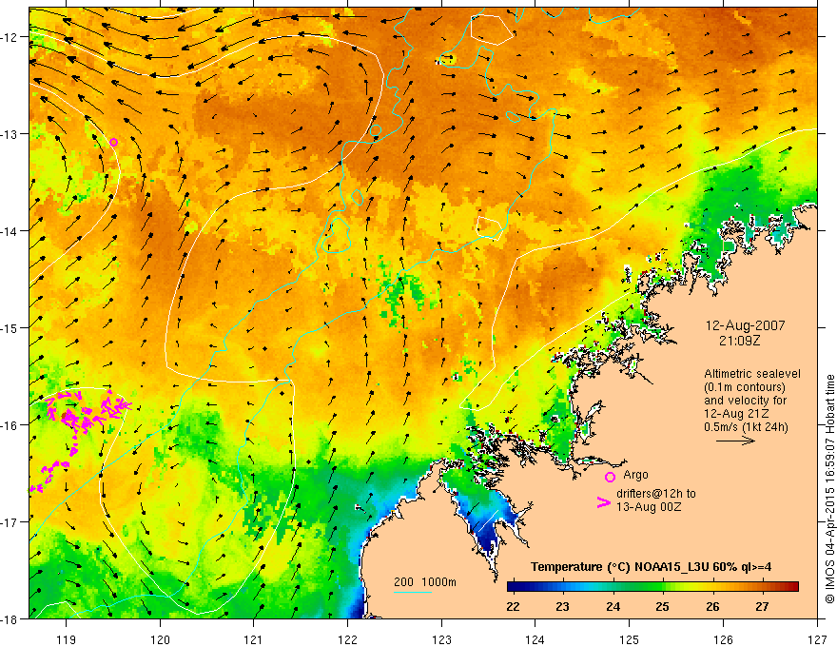Click longitude axis label '122'
The height and width of the screenshot is (647, 837).
coord(347,639)
